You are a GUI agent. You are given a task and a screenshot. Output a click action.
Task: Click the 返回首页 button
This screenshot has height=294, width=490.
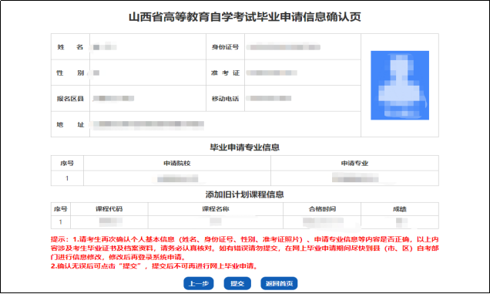coord(279,283)
